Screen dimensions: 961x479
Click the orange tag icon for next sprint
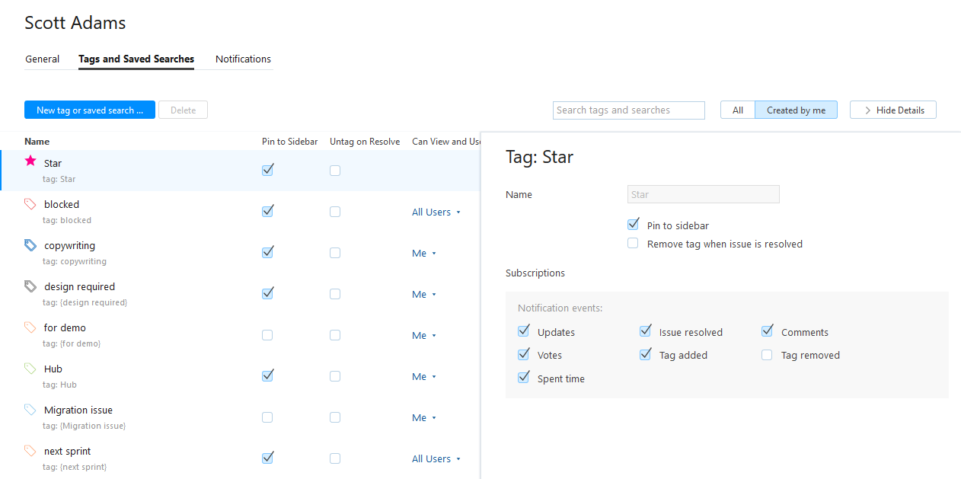30,451
